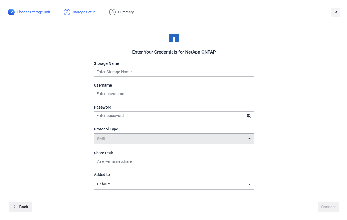
Task: Click the NetApp logo icon
Action: pyautogui.click(x=174, y=38)
